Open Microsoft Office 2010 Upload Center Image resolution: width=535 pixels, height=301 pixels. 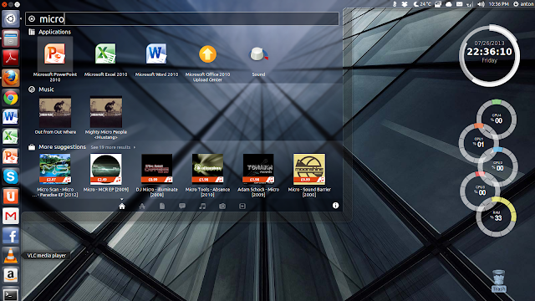[x=207, y=54]
